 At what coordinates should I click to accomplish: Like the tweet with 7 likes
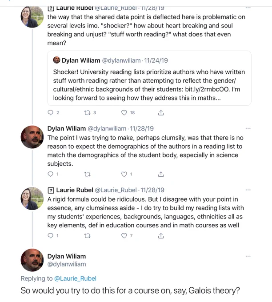[x=124, y=235]
